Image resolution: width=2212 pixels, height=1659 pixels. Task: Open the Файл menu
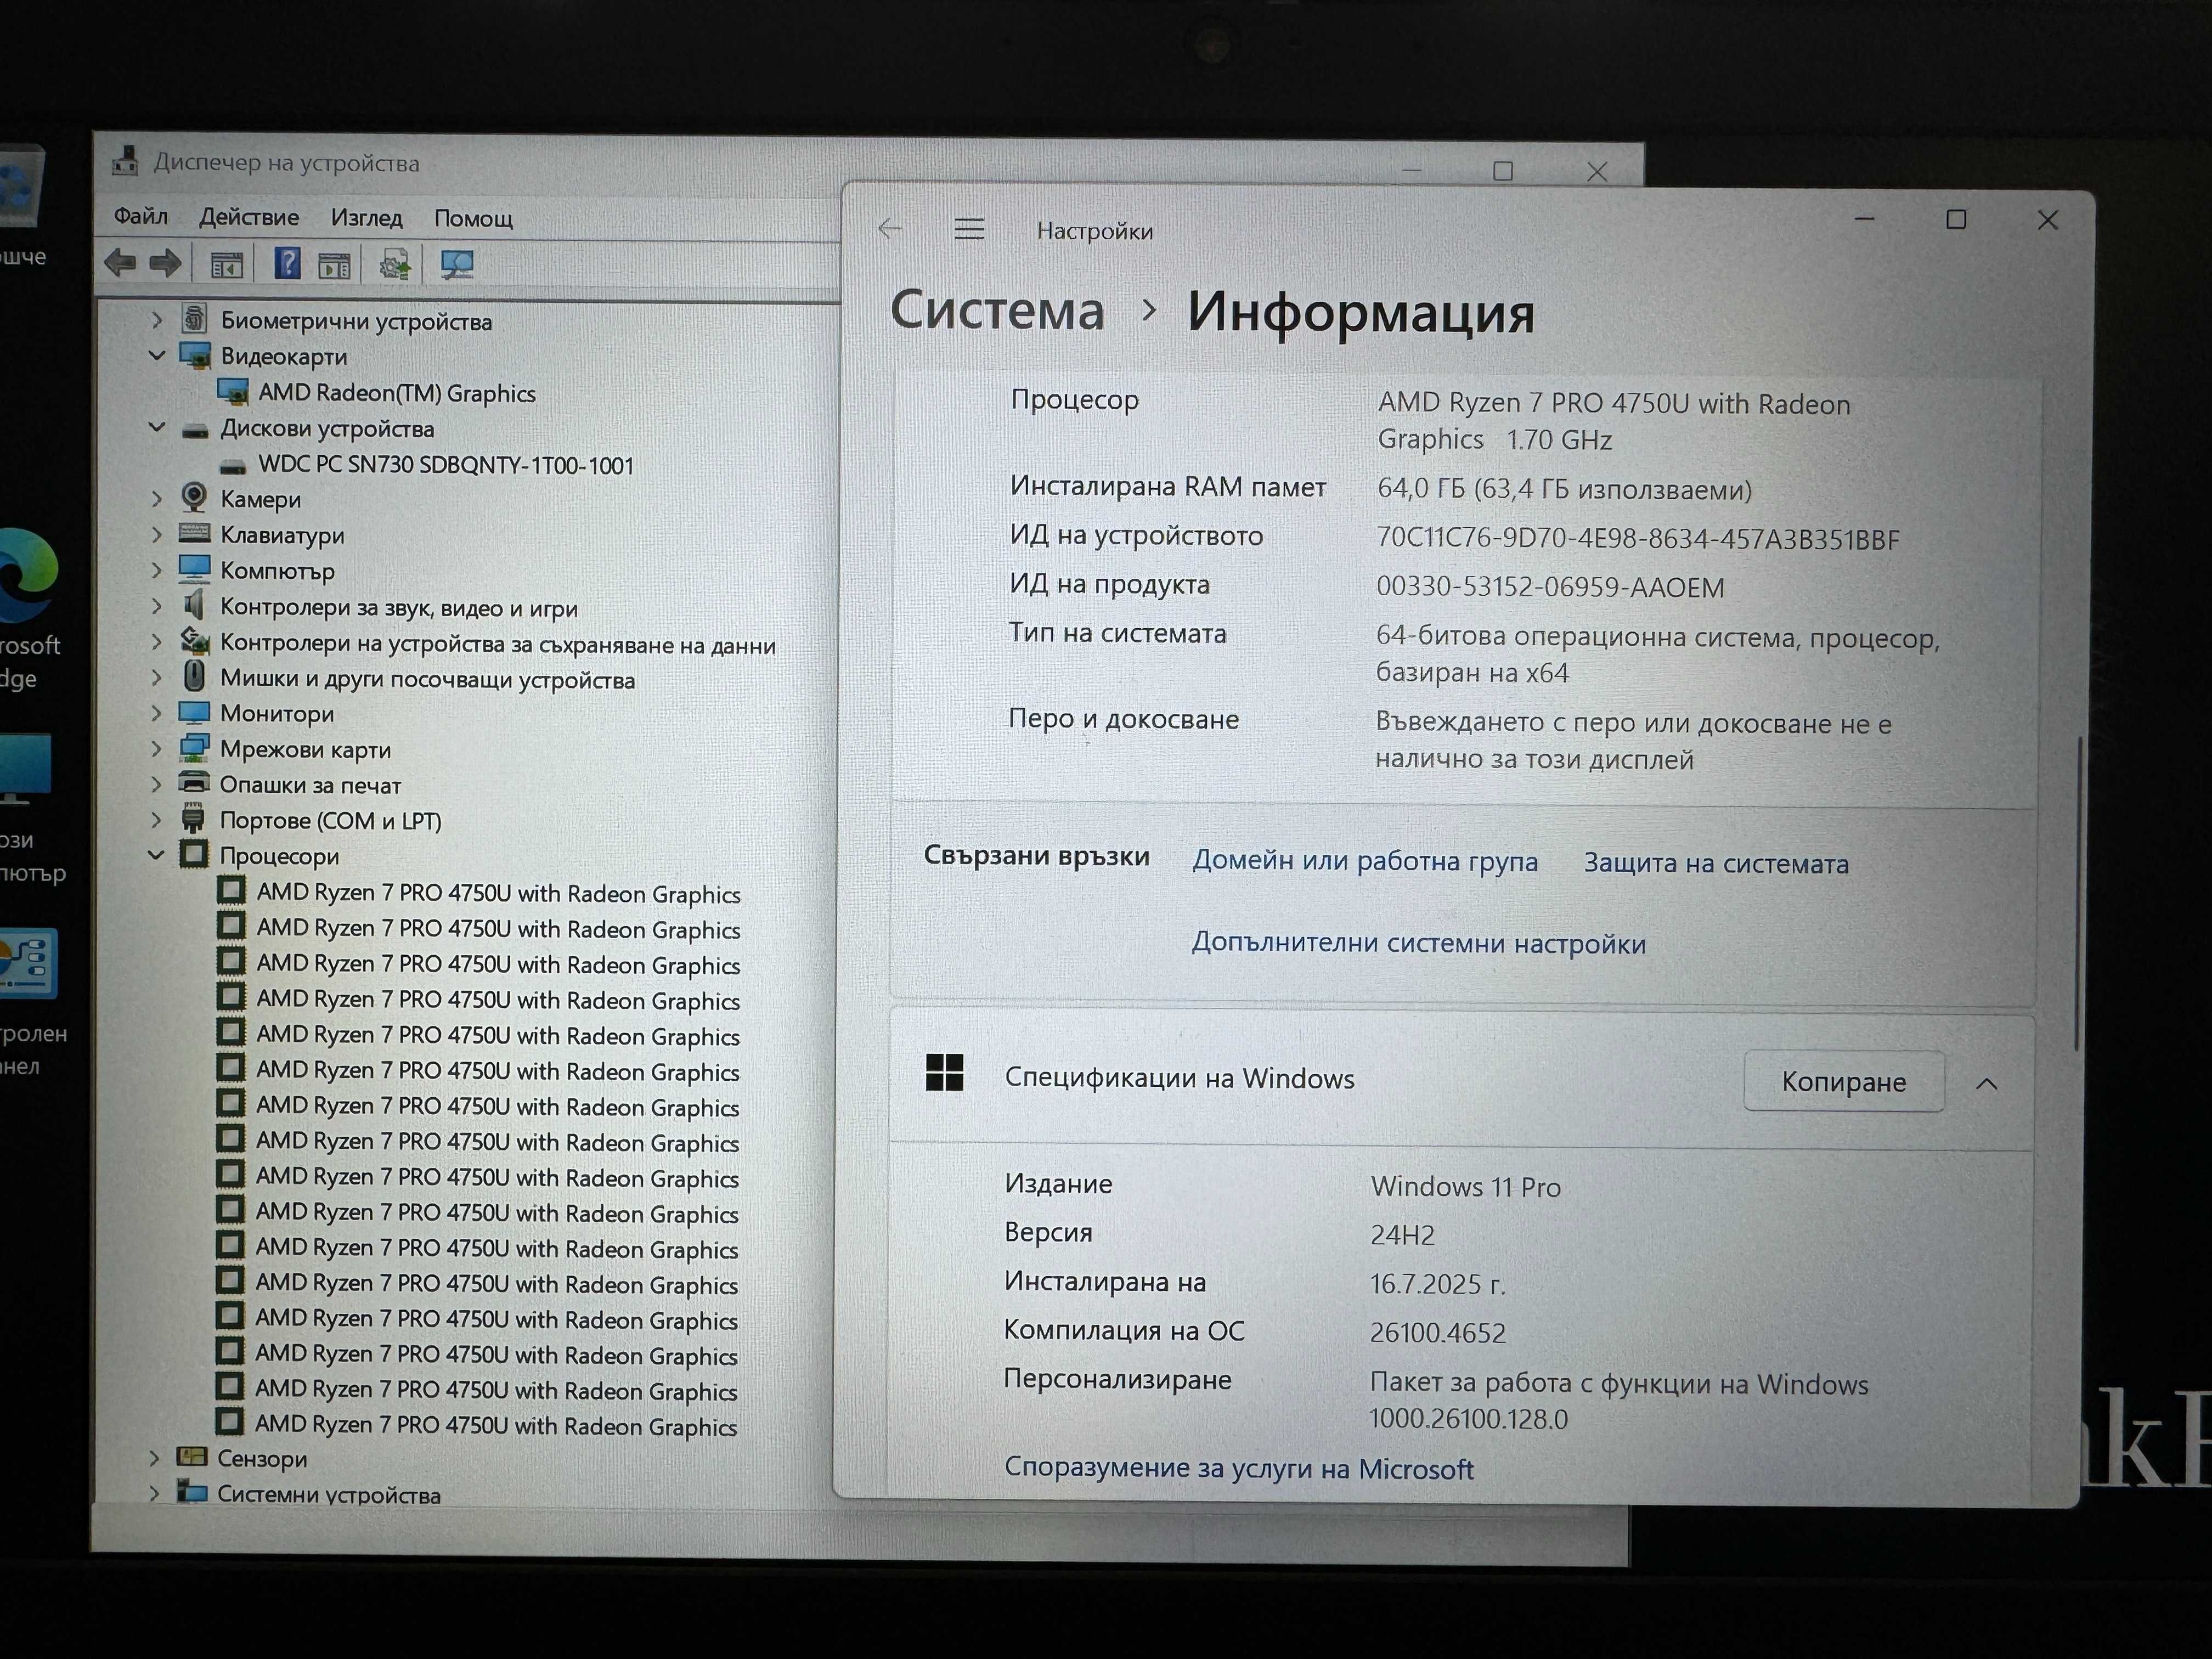(x=140, y=215)
